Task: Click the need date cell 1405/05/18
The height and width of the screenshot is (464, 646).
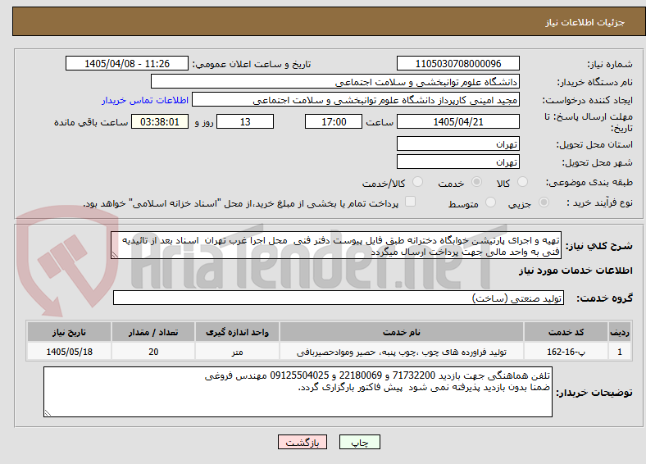Action: (69, 352)
